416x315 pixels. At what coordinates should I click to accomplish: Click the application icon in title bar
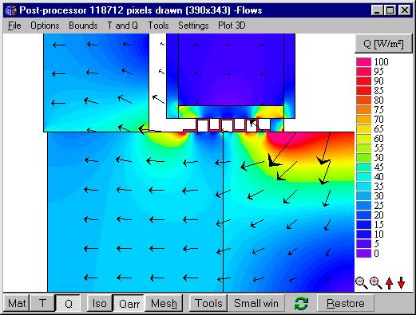tap(11, 10)
